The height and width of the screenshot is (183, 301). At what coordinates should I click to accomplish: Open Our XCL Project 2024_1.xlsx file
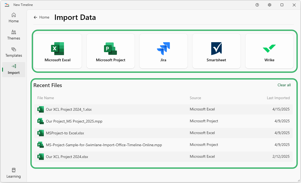[69, 109]
